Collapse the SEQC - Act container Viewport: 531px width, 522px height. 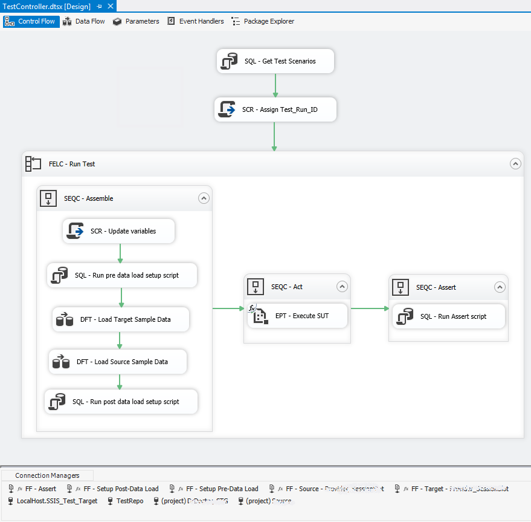coord(342,287)
